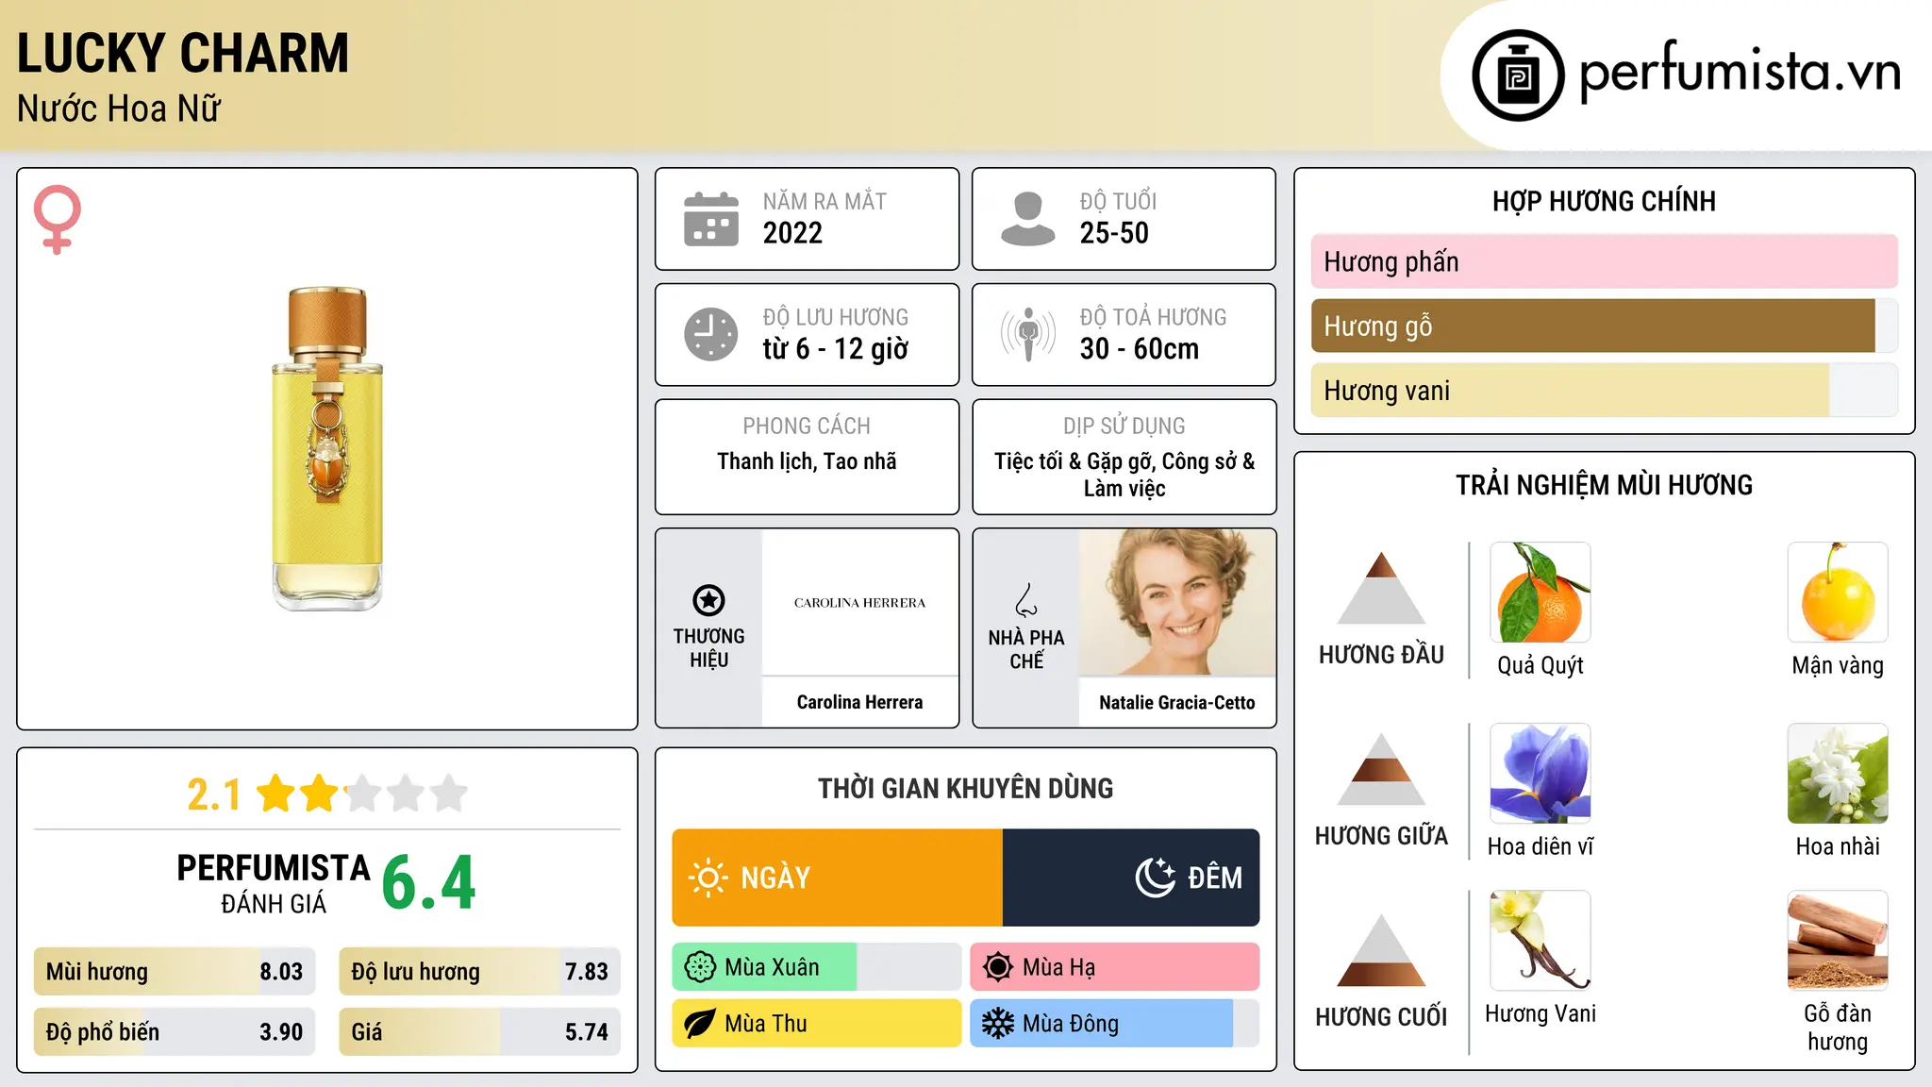
Task: Click the Thời gian khuyên dùng heading
Action: coord(966,788)
